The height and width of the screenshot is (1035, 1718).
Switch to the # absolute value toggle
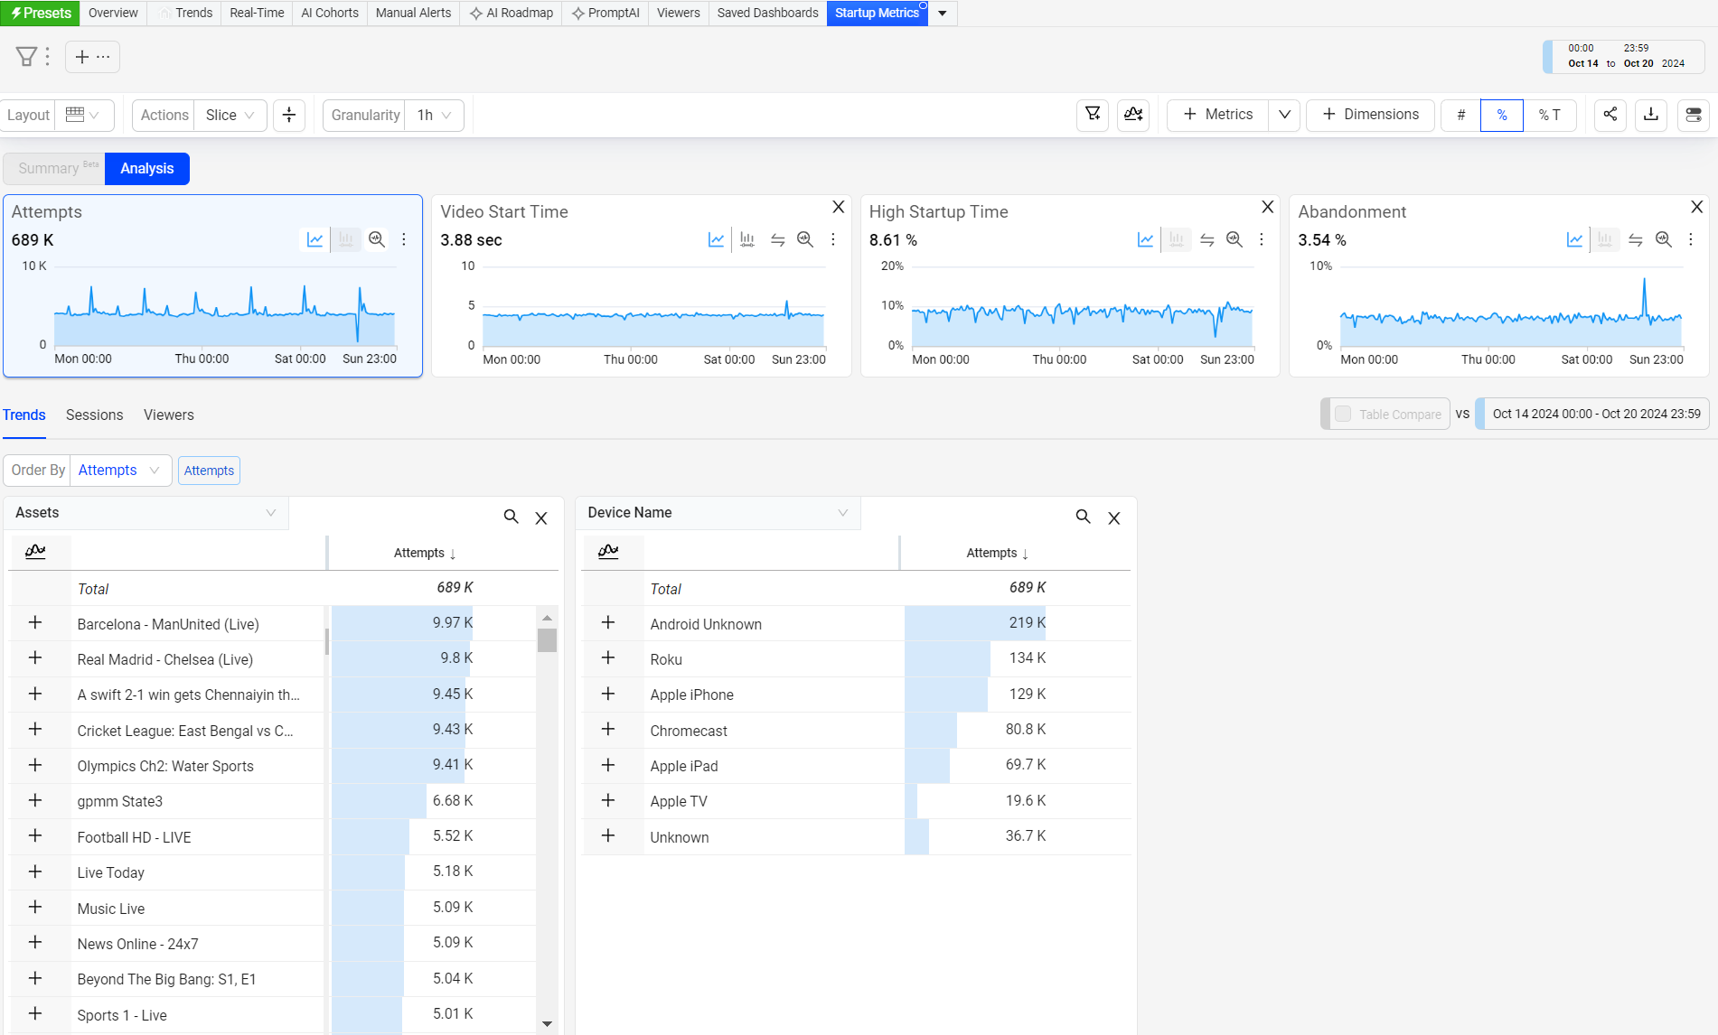[x=1460, y=115]
